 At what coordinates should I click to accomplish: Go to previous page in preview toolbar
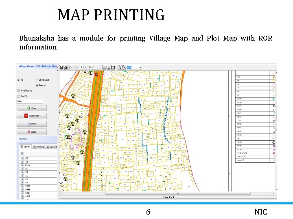tap(81, 67)
